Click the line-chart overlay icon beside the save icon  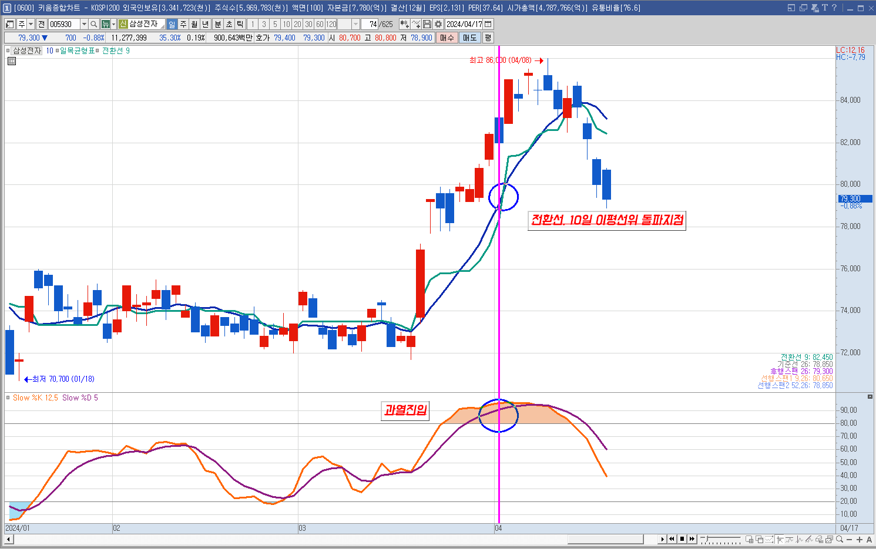click(416, 24)
